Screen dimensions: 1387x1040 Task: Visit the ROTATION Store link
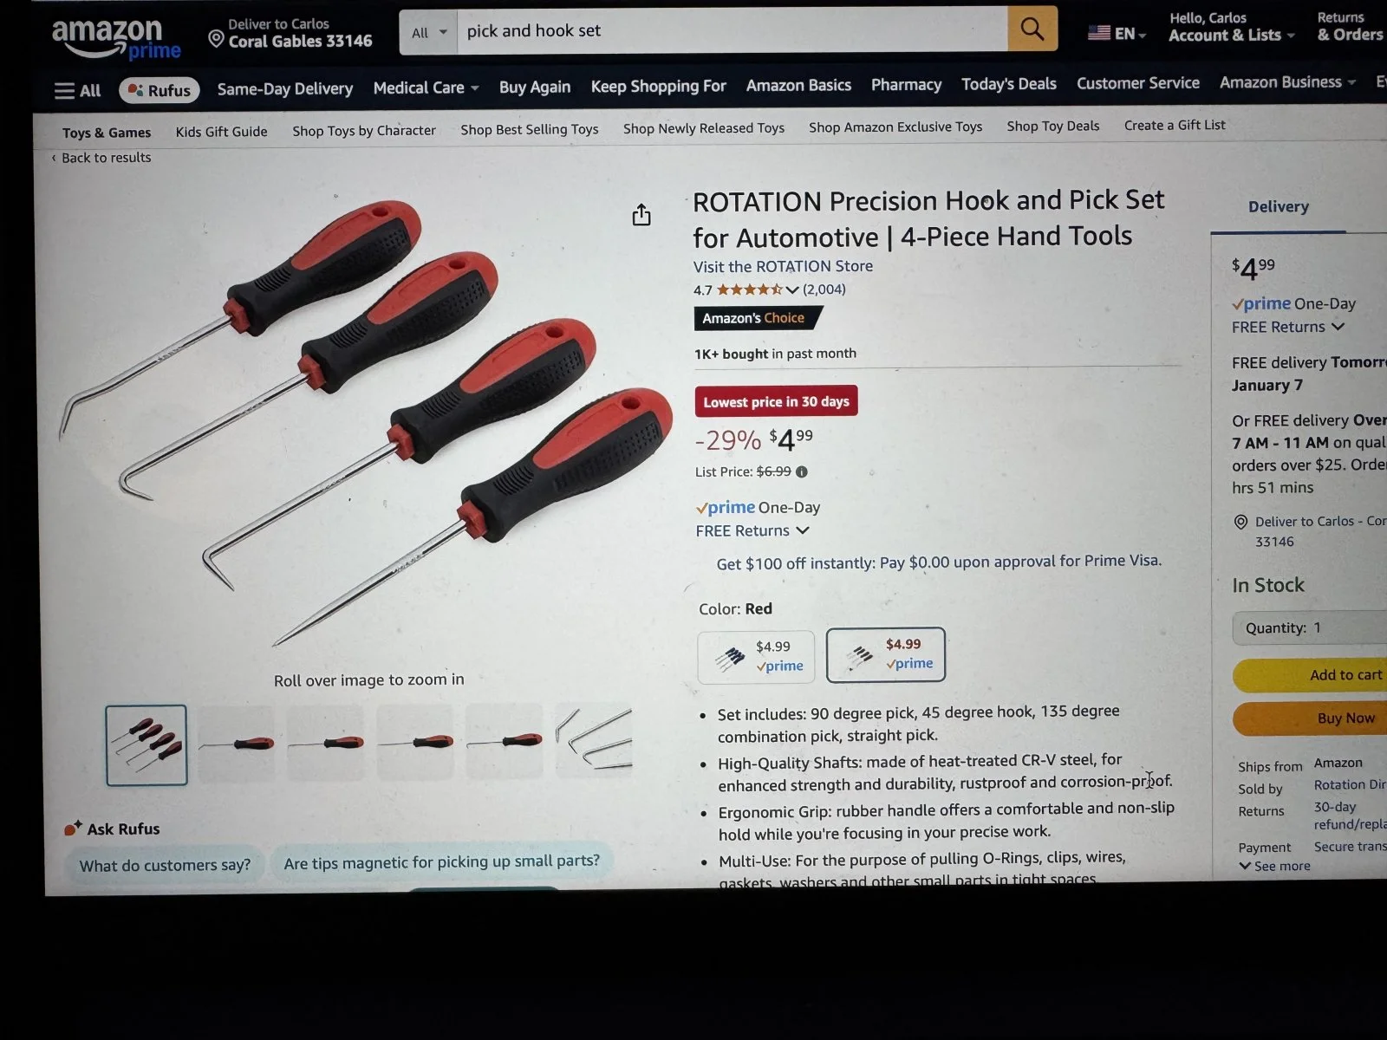[783, 266]
